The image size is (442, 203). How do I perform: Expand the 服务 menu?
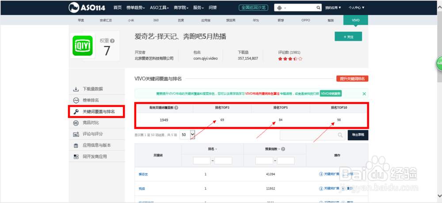pos(198,8)
